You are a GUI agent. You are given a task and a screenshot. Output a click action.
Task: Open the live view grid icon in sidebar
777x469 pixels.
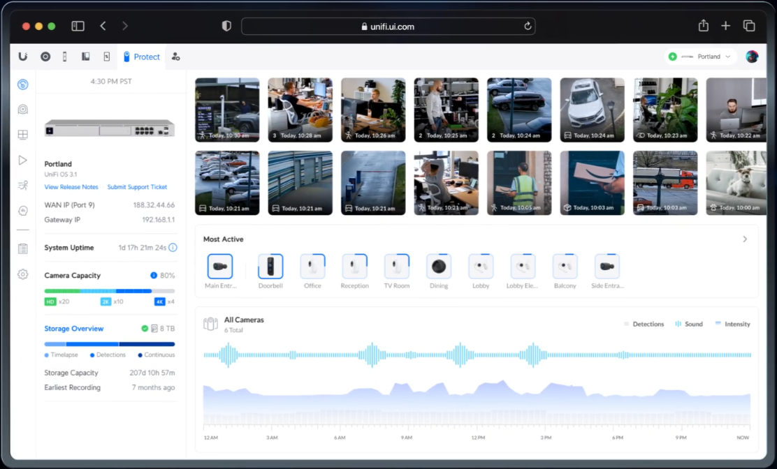click(23, 135)
